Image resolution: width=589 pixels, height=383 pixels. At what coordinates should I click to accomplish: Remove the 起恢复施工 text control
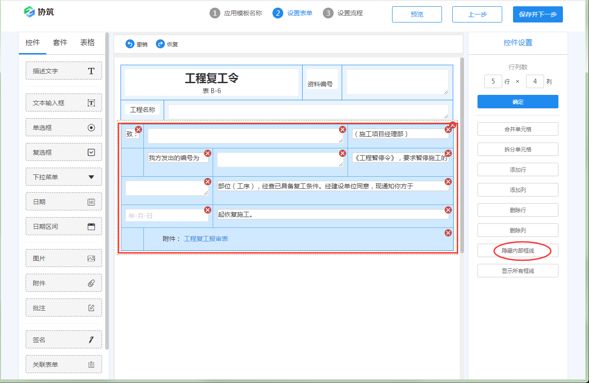pyautogui.click(x=448, y=210)
